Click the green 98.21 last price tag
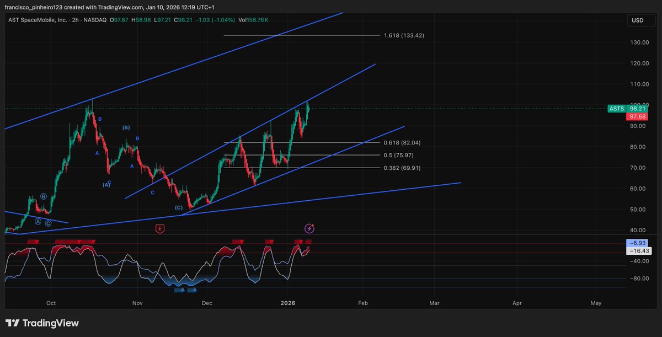The width and height of the screenshot is (662, 337). (x=637, y=109)
